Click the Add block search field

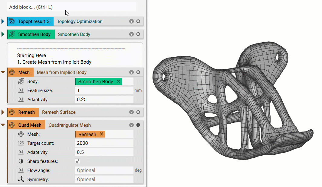[x=72, y=7]
